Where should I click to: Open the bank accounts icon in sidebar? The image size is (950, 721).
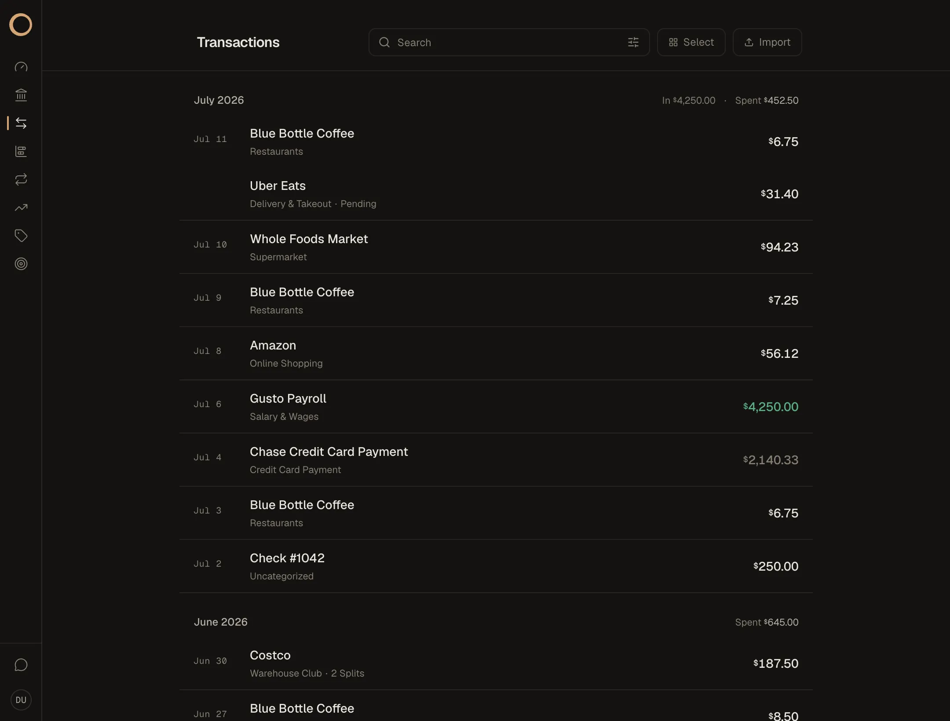(21, 95)
